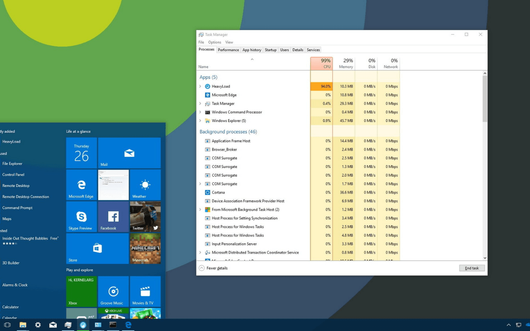
Task: Open the Movies & TV tile
Action: (x=145, y=292)
